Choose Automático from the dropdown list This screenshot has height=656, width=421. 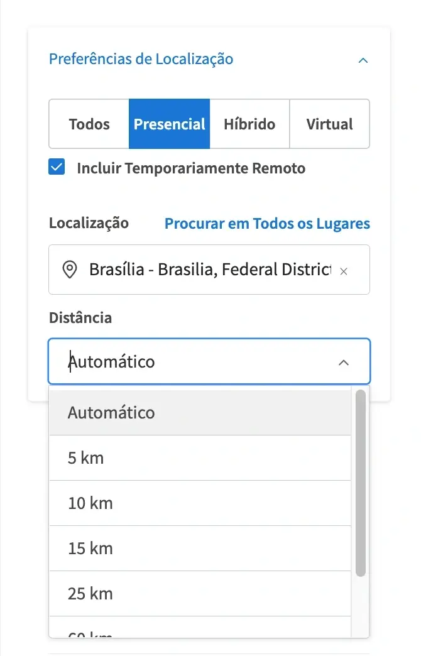coord(200,412)
